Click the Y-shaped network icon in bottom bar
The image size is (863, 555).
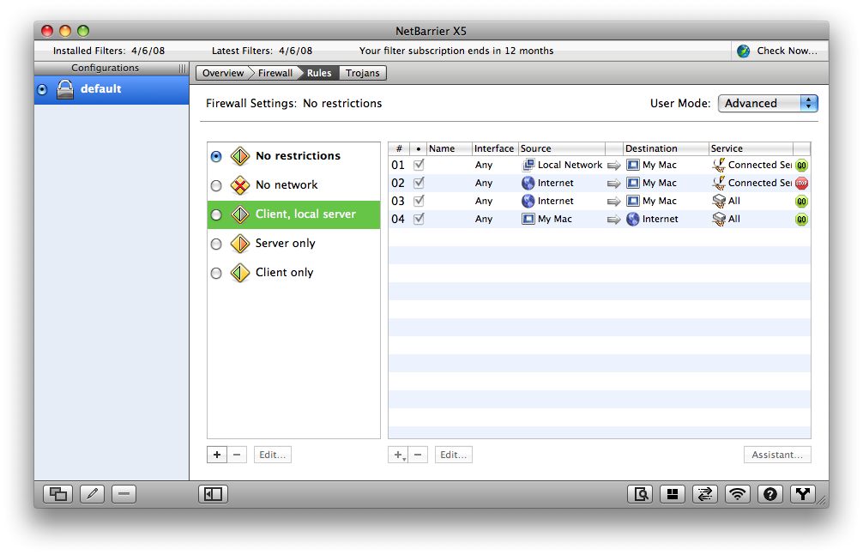(803, 494)
